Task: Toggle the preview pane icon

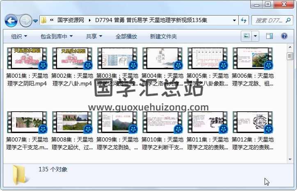Action: (x=270, y=36)
